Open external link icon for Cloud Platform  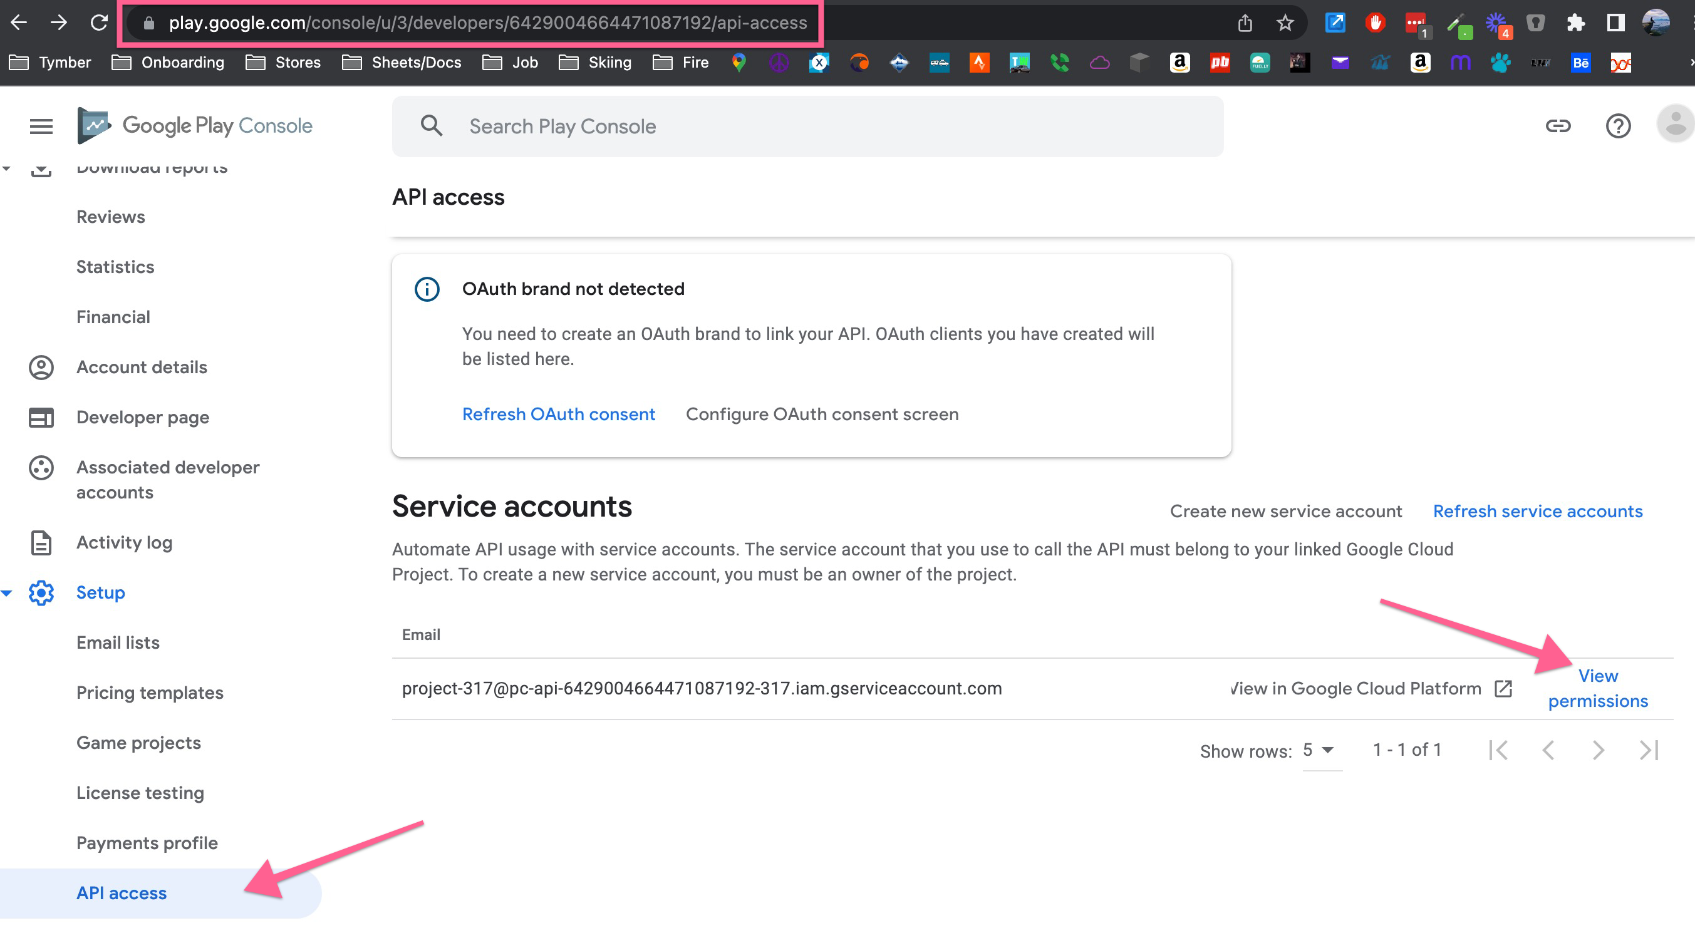point(1503,689)
